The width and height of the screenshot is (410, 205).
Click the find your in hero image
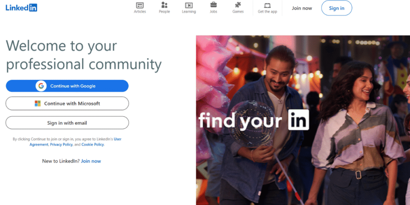point(303,120)
